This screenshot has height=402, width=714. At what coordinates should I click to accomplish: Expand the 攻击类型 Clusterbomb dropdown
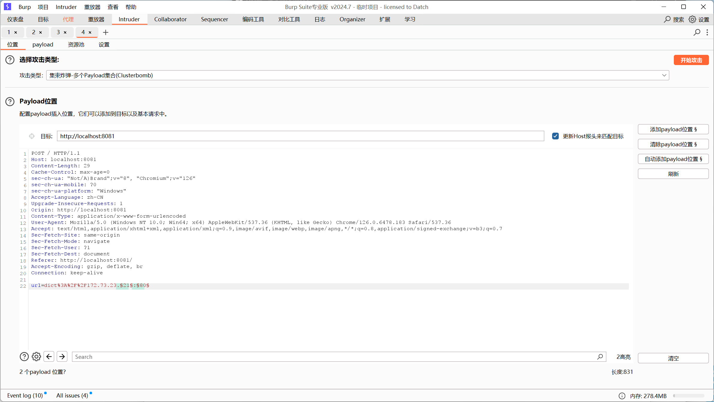(x=664, y=75)
